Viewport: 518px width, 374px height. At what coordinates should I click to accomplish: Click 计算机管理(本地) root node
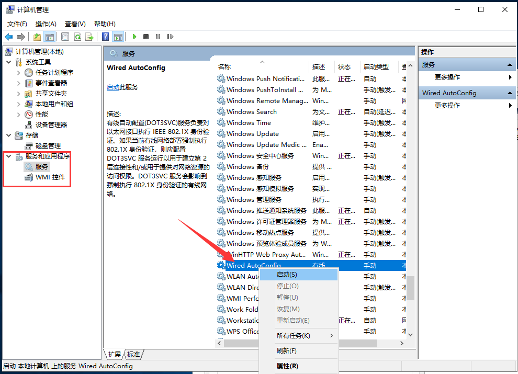(x=39, y=52)
